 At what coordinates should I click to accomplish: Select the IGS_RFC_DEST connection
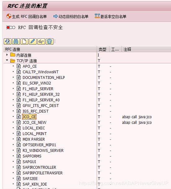(35, 111)
